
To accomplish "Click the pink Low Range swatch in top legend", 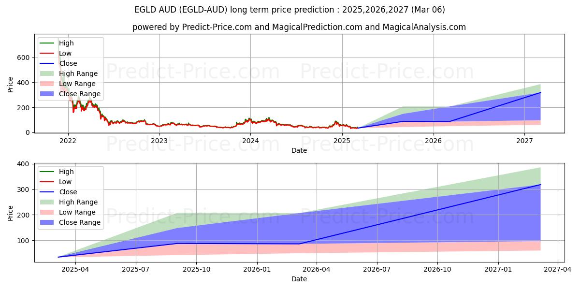I will [48, 84].
